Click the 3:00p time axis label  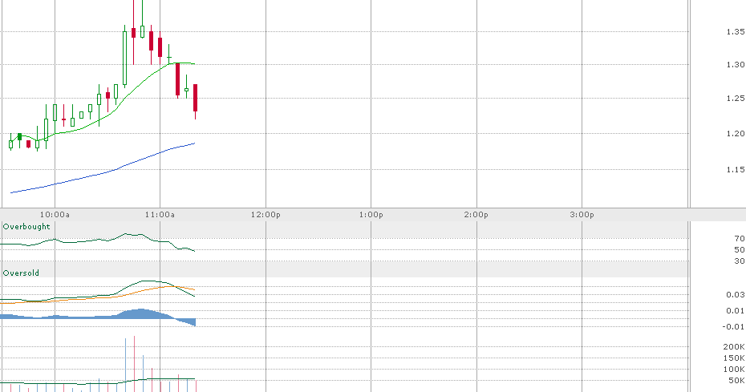click(582, 215)
